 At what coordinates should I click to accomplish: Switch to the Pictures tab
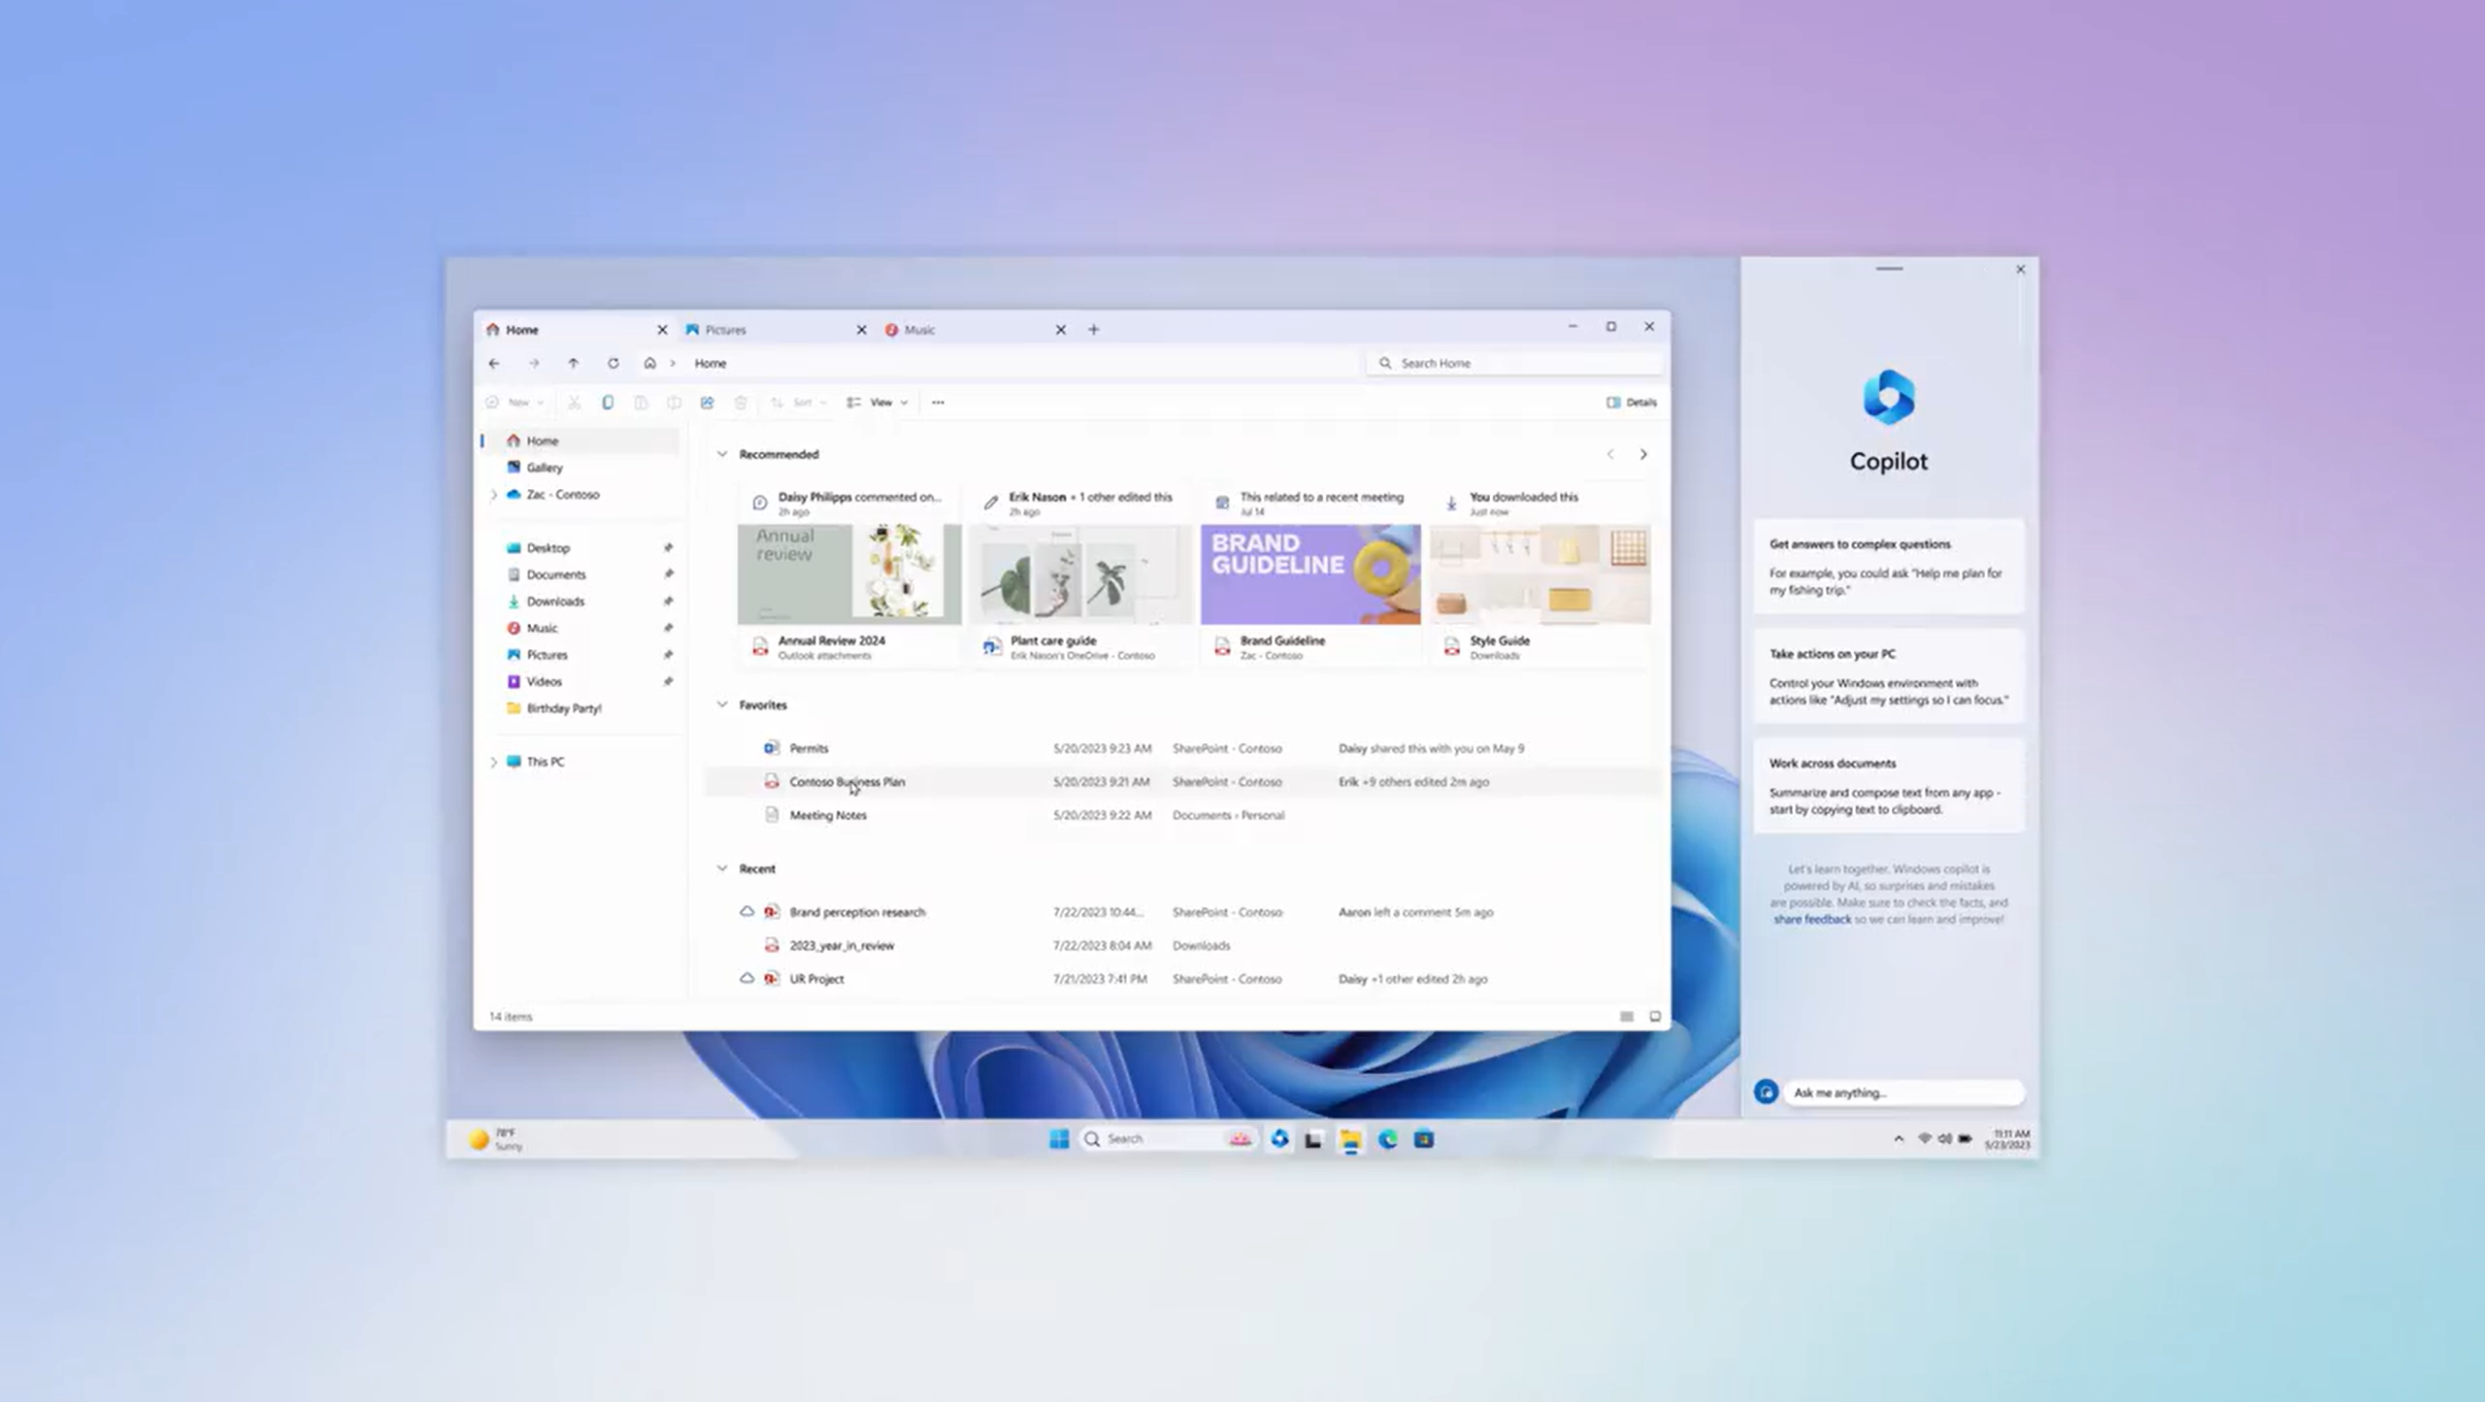tap(767, 330)
